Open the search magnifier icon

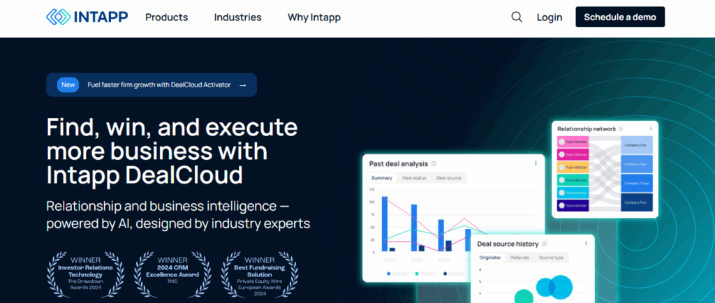(x=517, y=17)
